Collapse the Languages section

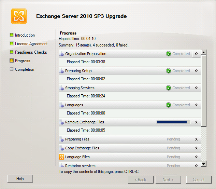[x=196, y=105]
